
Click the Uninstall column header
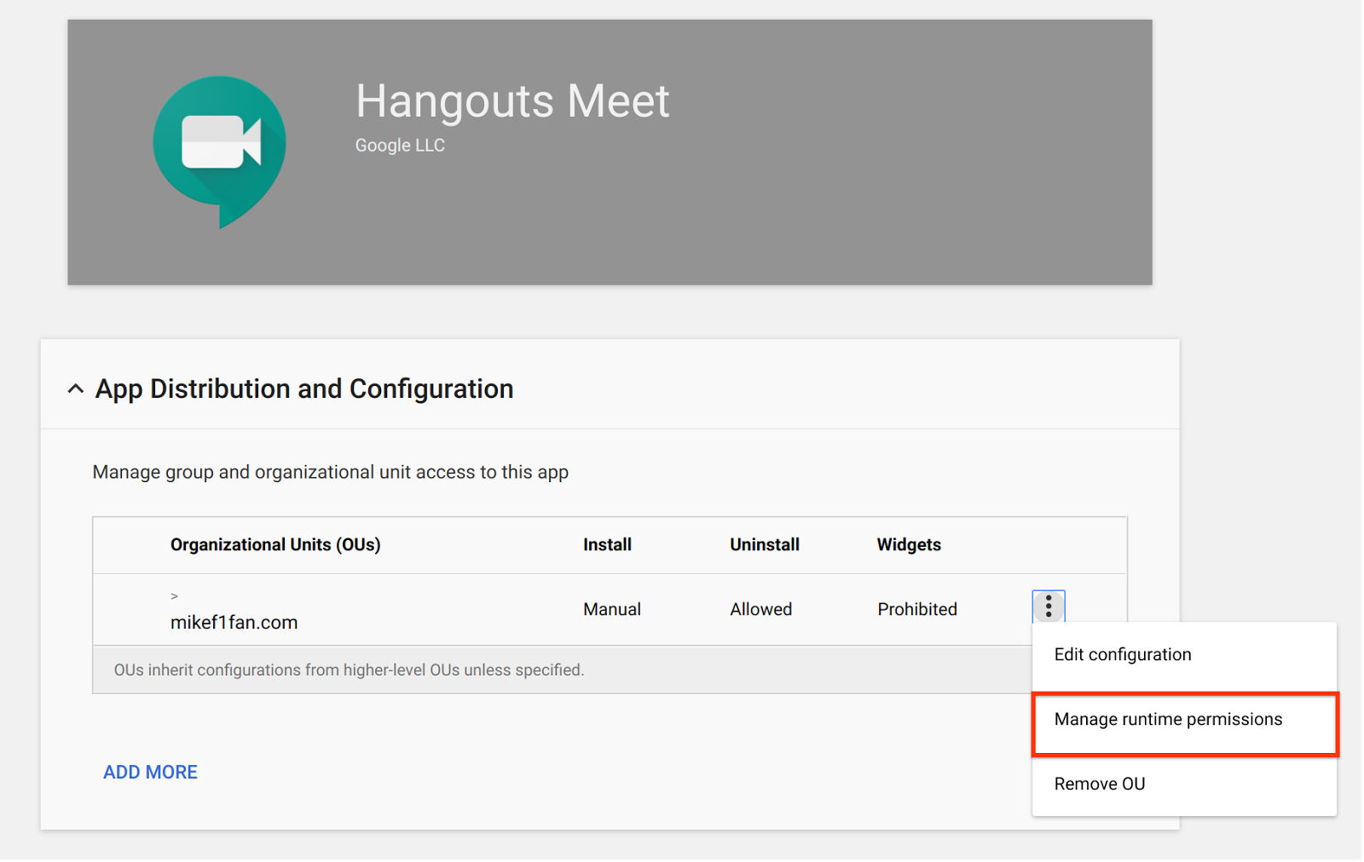click(x=765, y=545)
